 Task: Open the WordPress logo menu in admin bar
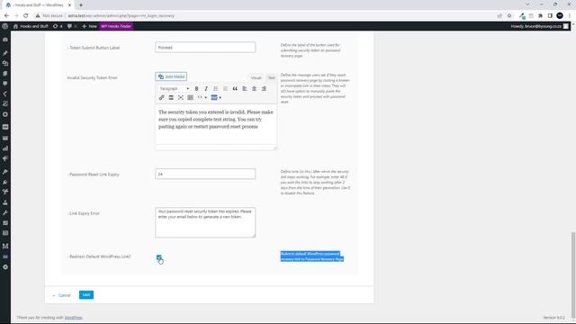tap(5, 26)
